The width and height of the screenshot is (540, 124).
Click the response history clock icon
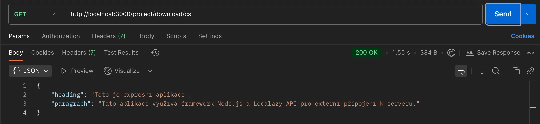point(155,53)
